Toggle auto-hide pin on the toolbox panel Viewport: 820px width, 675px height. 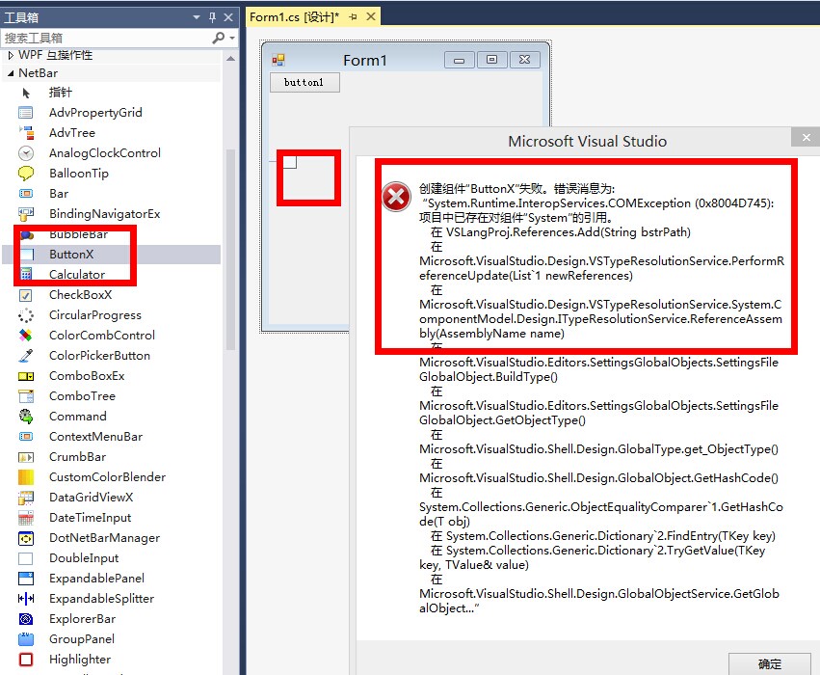click(212, 17)
